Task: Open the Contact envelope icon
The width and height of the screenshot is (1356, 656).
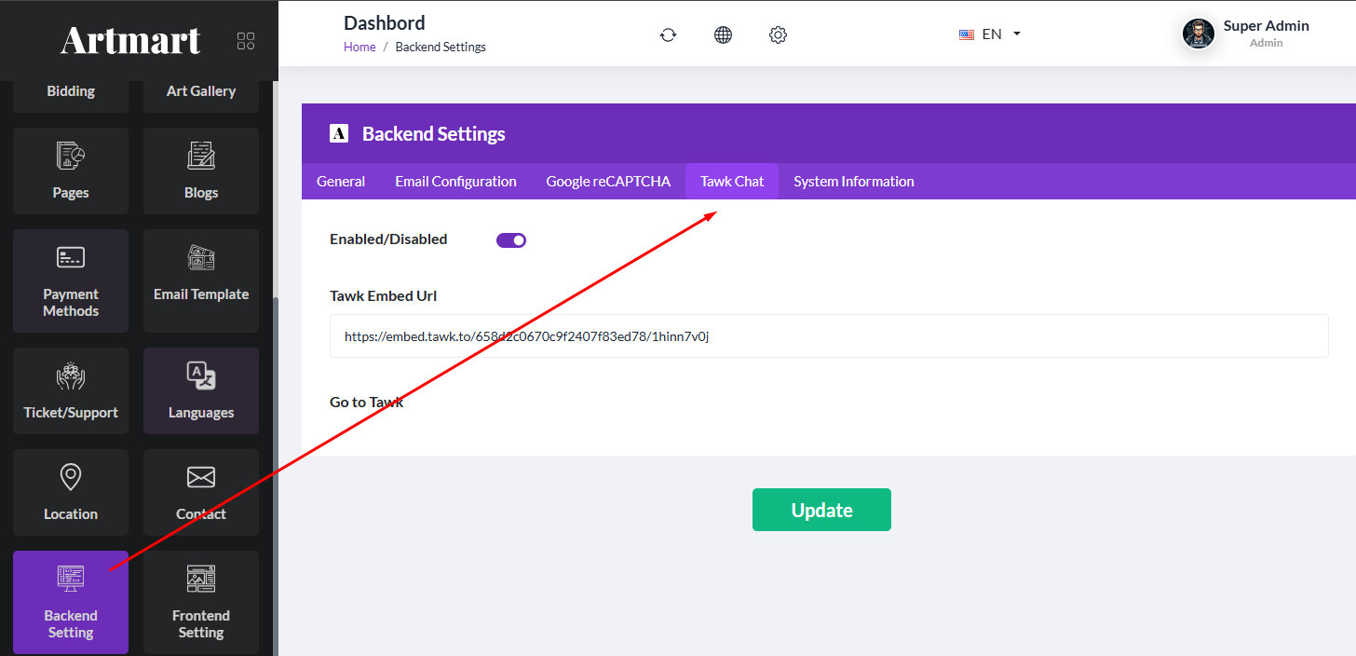Action: 201,478
